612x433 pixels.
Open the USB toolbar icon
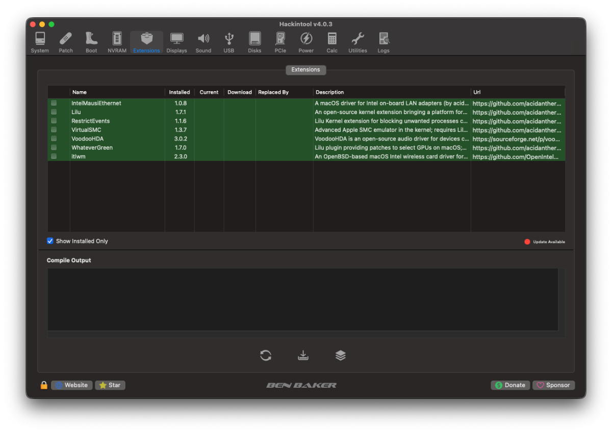[x=229, y=43]
